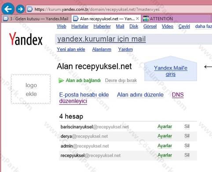Switch to the ATTENTION tab
Viewport: 212px width, 172px height.
pos(176,19)
